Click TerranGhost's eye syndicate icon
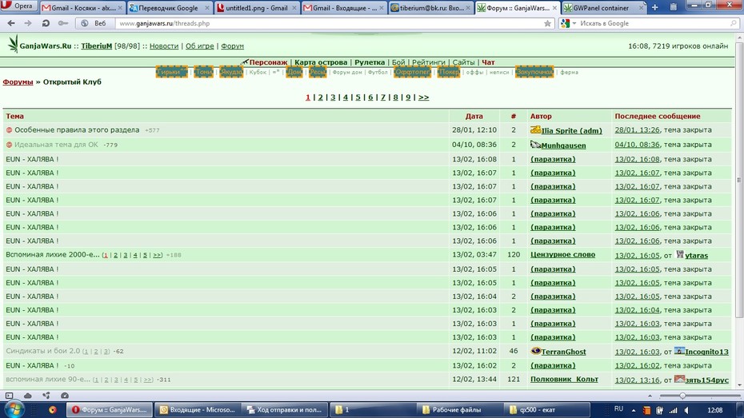The width and height of the screenshot is (744, 418). pos(536,351)
